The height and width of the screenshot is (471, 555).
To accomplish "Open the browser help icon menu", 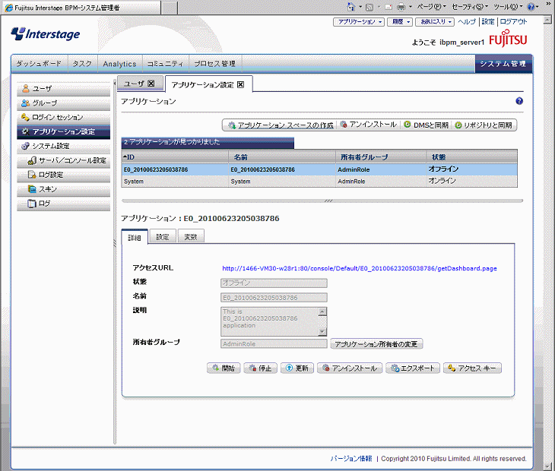I will point(533,7).
